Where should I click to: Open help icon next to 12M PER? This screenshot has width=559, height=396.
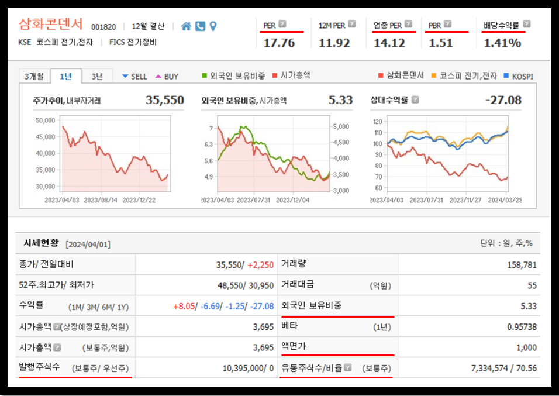352,24
